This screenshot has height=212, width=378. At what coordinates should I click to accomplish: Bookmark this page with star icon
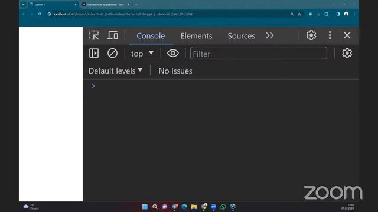(x=299, y=14)
